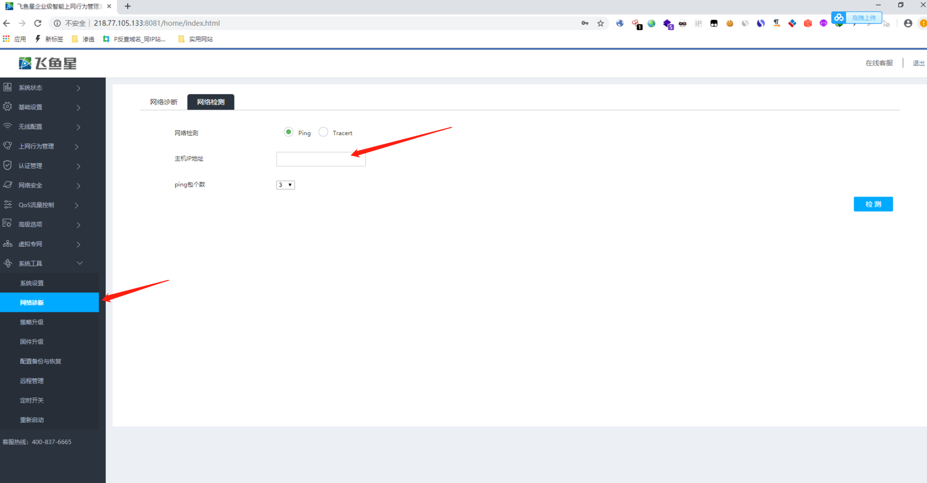Expand the 网络安全 menu chevron
The width and height of the screenshot is (927, 483).
[79, 186]
